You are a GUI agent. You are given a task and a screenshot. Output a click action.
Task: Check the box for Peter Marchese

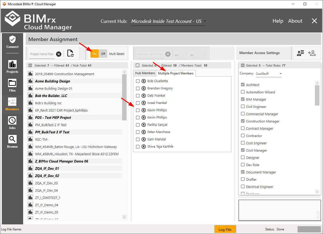(138, 132)
